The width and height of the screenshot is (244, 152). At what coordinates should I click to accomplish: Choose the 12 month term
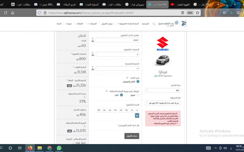tap(132, 110)
